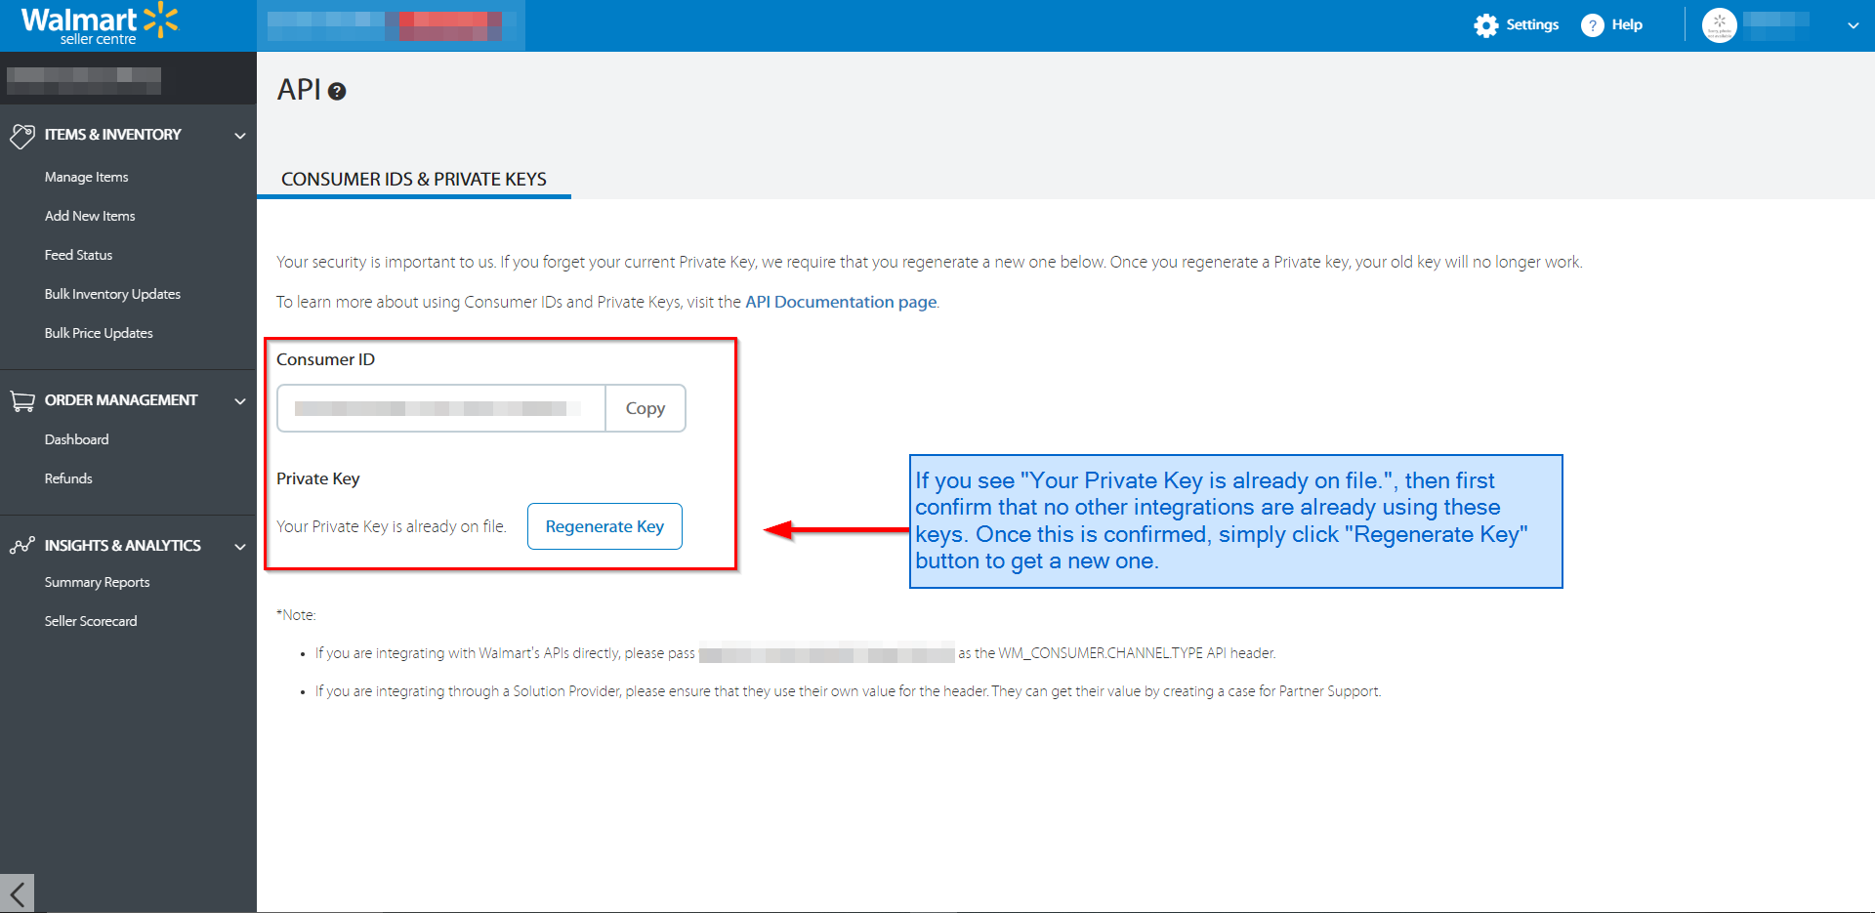Viewport: 1875px width, 913px height.
Task: Click the 'API' page heading
Action: tap(299, 90)
